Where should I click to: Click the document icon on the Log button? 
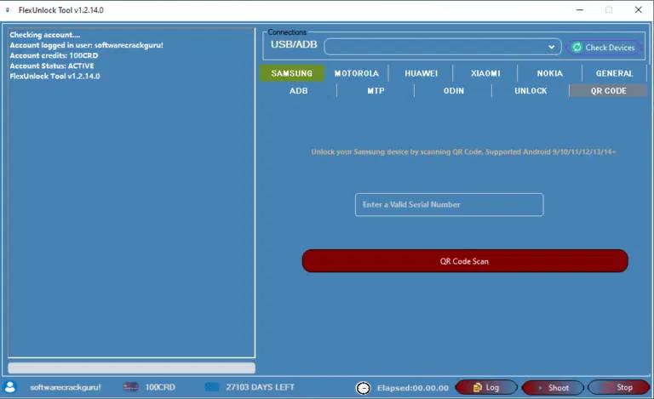point(477,387)
